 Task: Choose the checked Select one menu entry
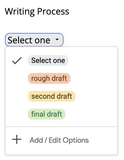[x=61, y=60]
